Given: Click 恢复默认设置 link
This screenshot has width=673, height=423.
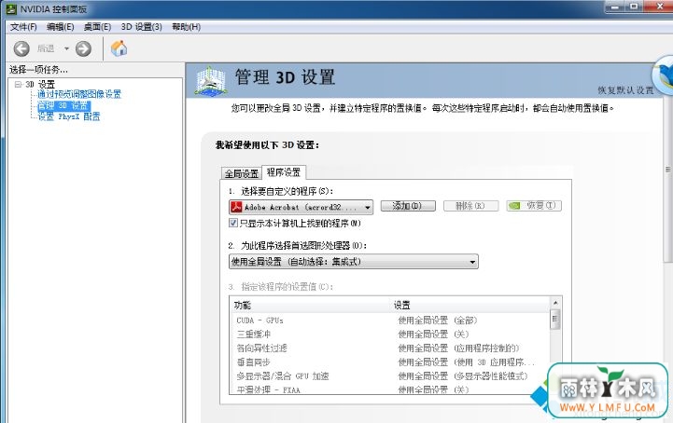Looking at the screenshot, I should tap(625, 90).
